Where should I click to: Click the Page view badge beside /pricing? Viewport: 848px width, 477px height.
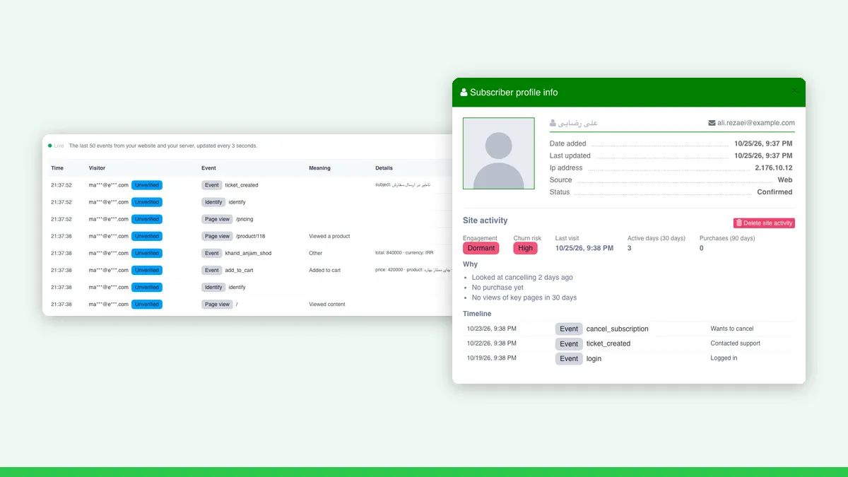pos(217,219)
